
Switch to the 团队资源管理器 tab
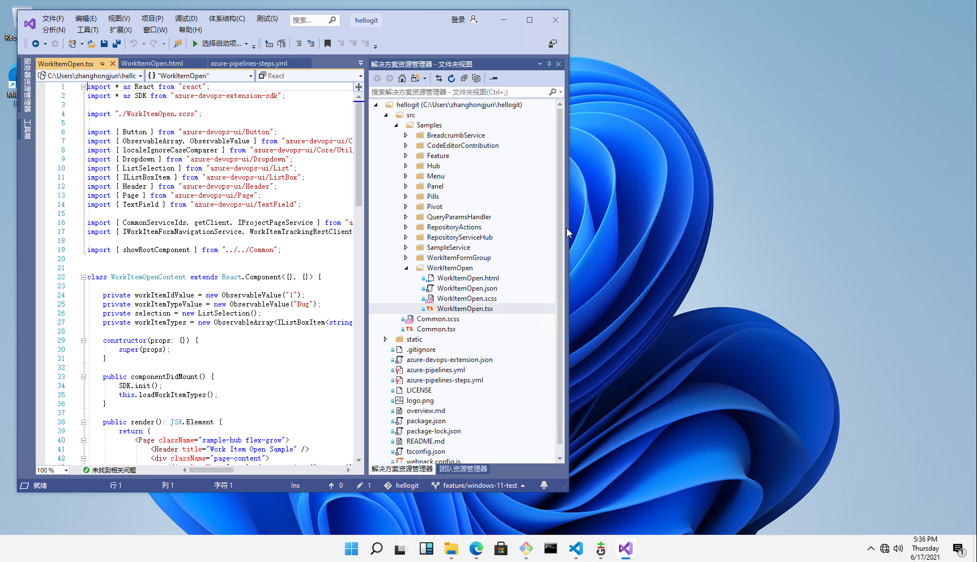coord(463,469)
